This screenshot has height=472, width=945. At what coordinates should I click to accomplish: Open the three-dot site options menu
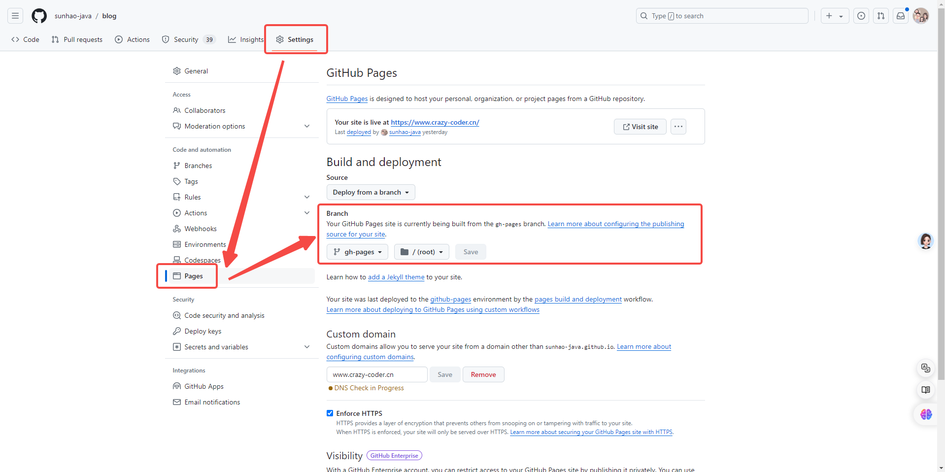pyautogui.click(x=678, y=127)
